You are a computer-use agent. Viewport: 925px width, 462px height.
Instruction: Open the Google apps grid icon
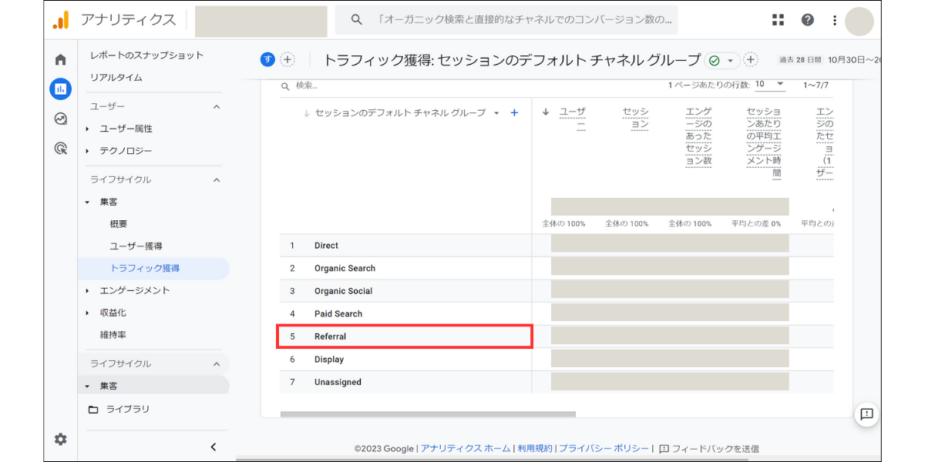pyautogui.click(x=778, y=20)
